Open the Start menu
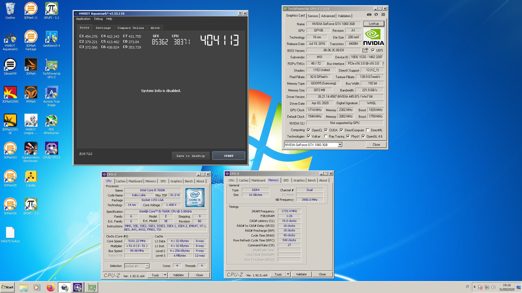522x293 pixels. (8, 287)
